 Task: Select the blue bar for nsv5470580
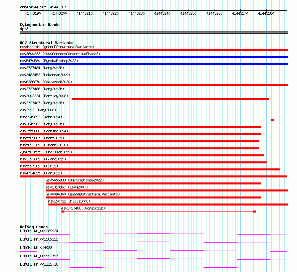(154, 64)
